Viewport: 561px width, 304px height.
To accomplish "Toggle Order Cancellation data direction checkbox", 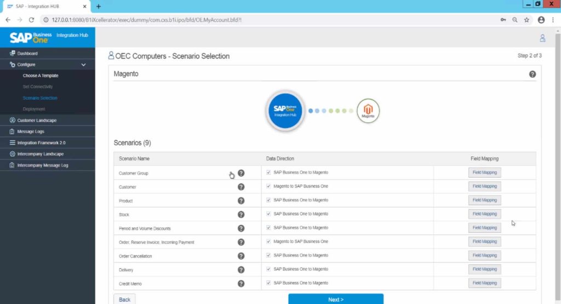I will click(268, 255).
